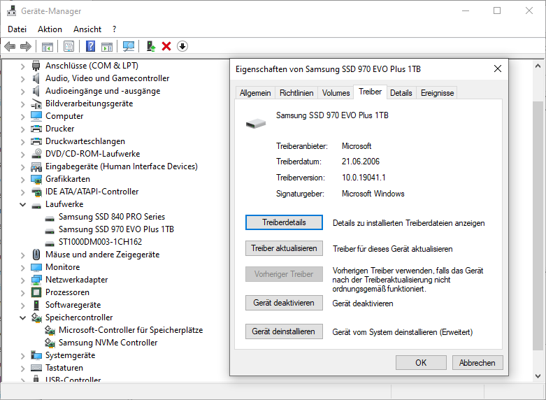Click the vertical scrollbar up arrow
Screen dimensions: 546x400
538,66
